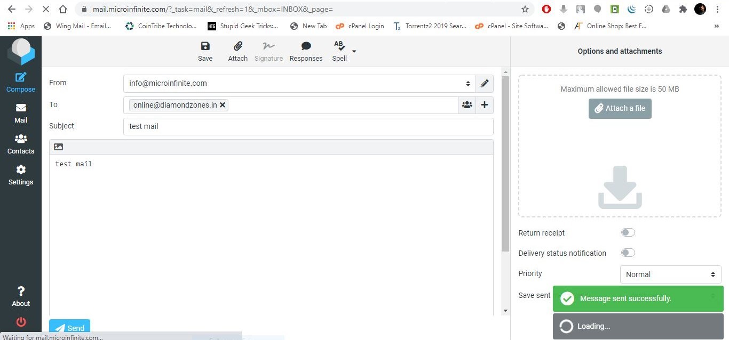
Task: Click the Roundcube logo
Action: pyautogui.click(x=21, y=52)
